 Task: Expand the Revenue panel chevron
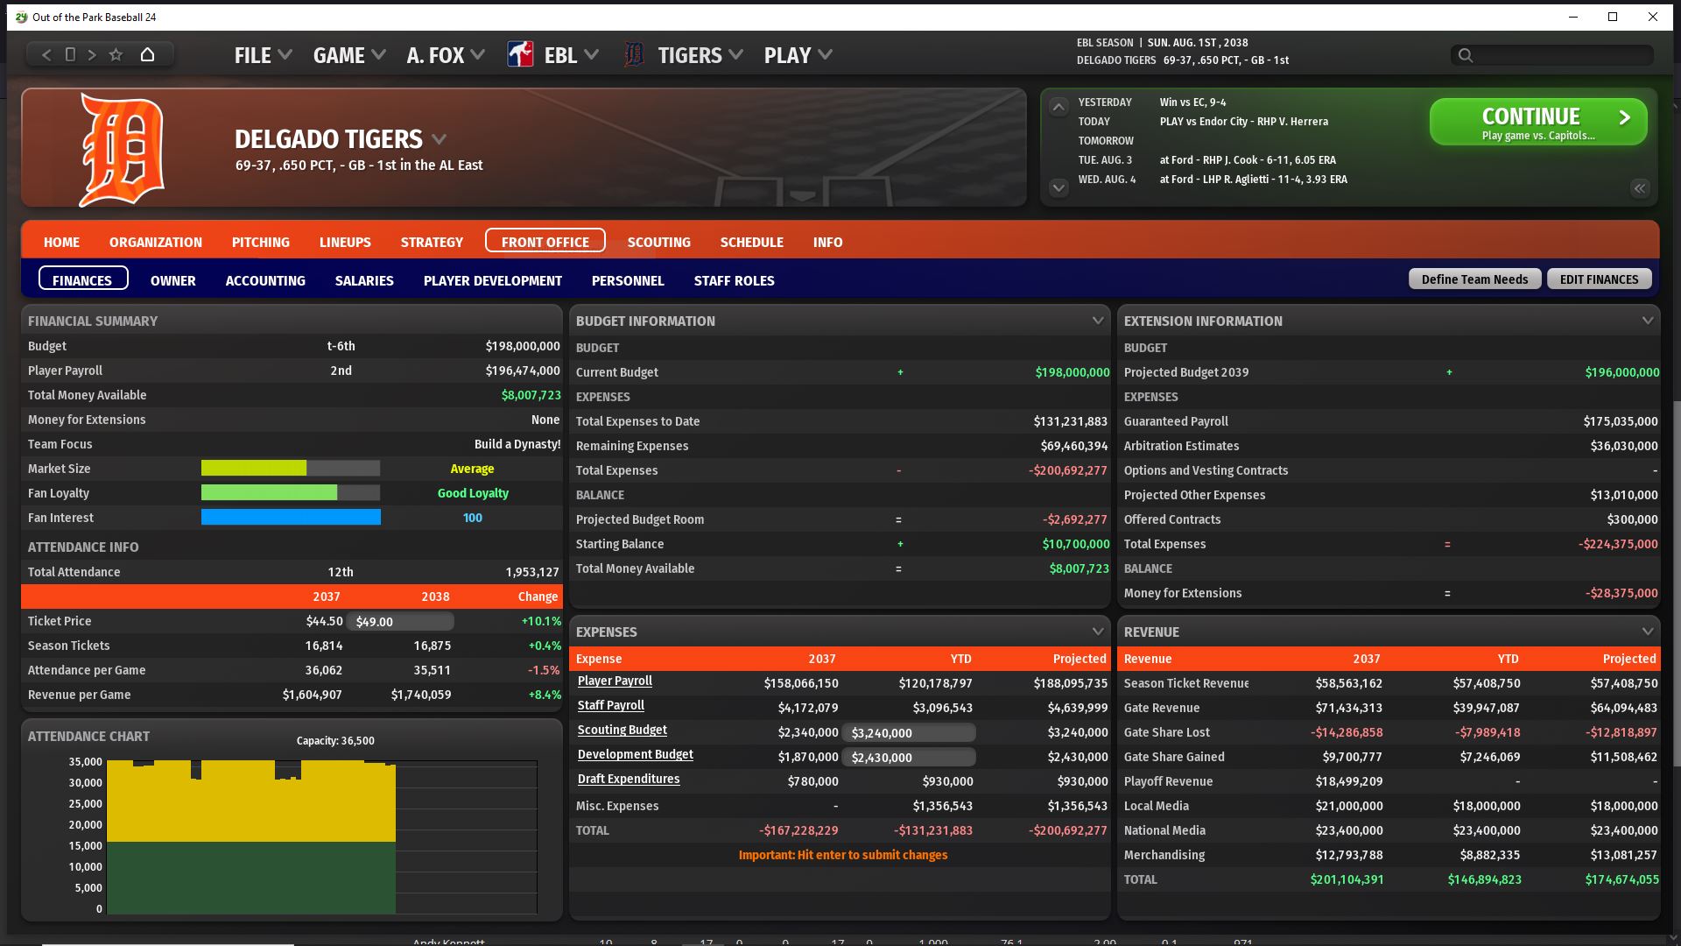[1647, 632]
